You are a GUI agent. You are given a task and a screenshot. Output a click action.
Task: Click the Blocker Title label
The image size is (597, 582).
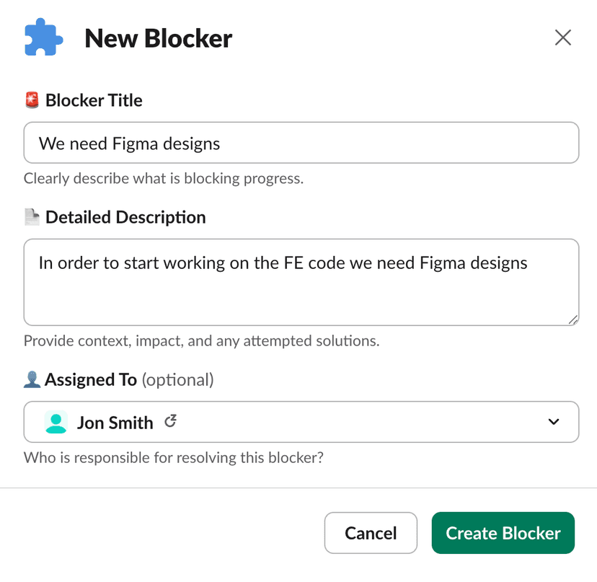tap(94, 100)
